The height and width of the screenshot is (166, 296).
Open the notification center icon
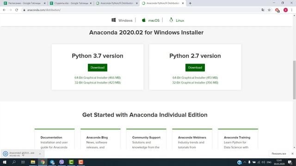[x=290, y=162]
